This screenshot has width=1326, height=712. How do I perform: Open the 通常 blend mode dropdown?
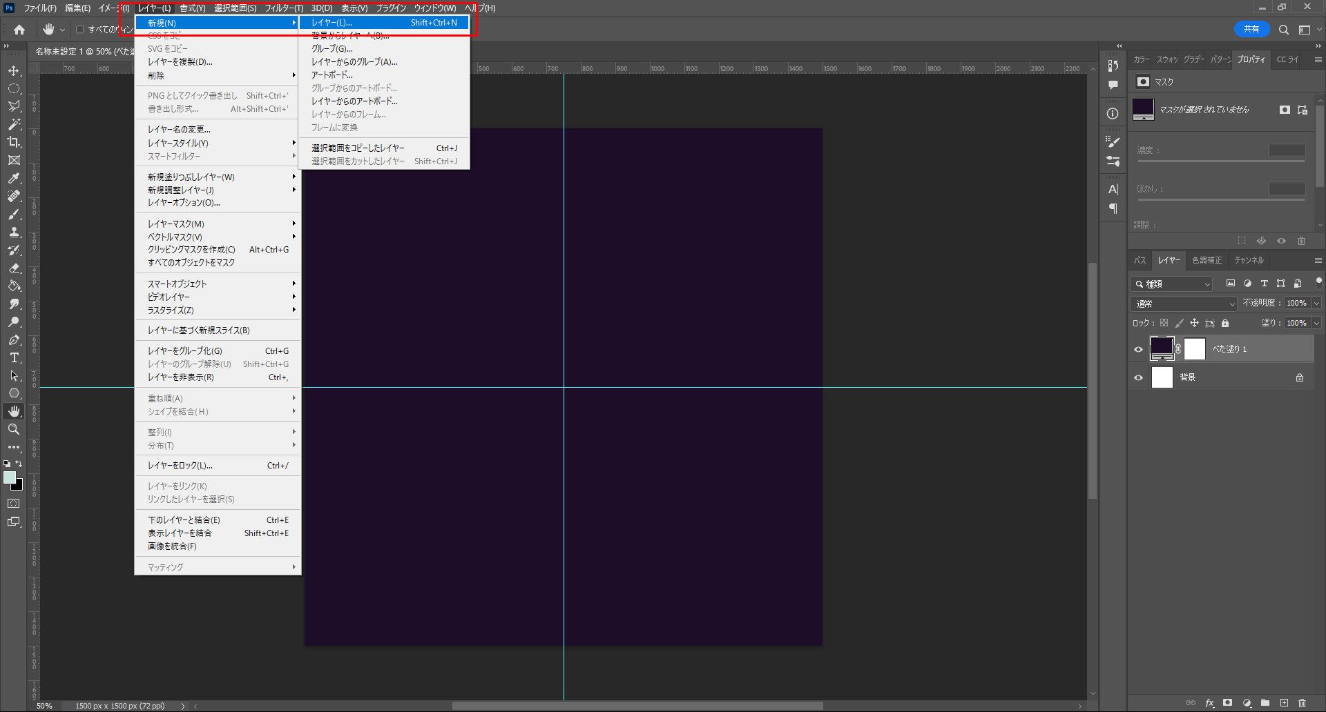tap(1184, 304)
